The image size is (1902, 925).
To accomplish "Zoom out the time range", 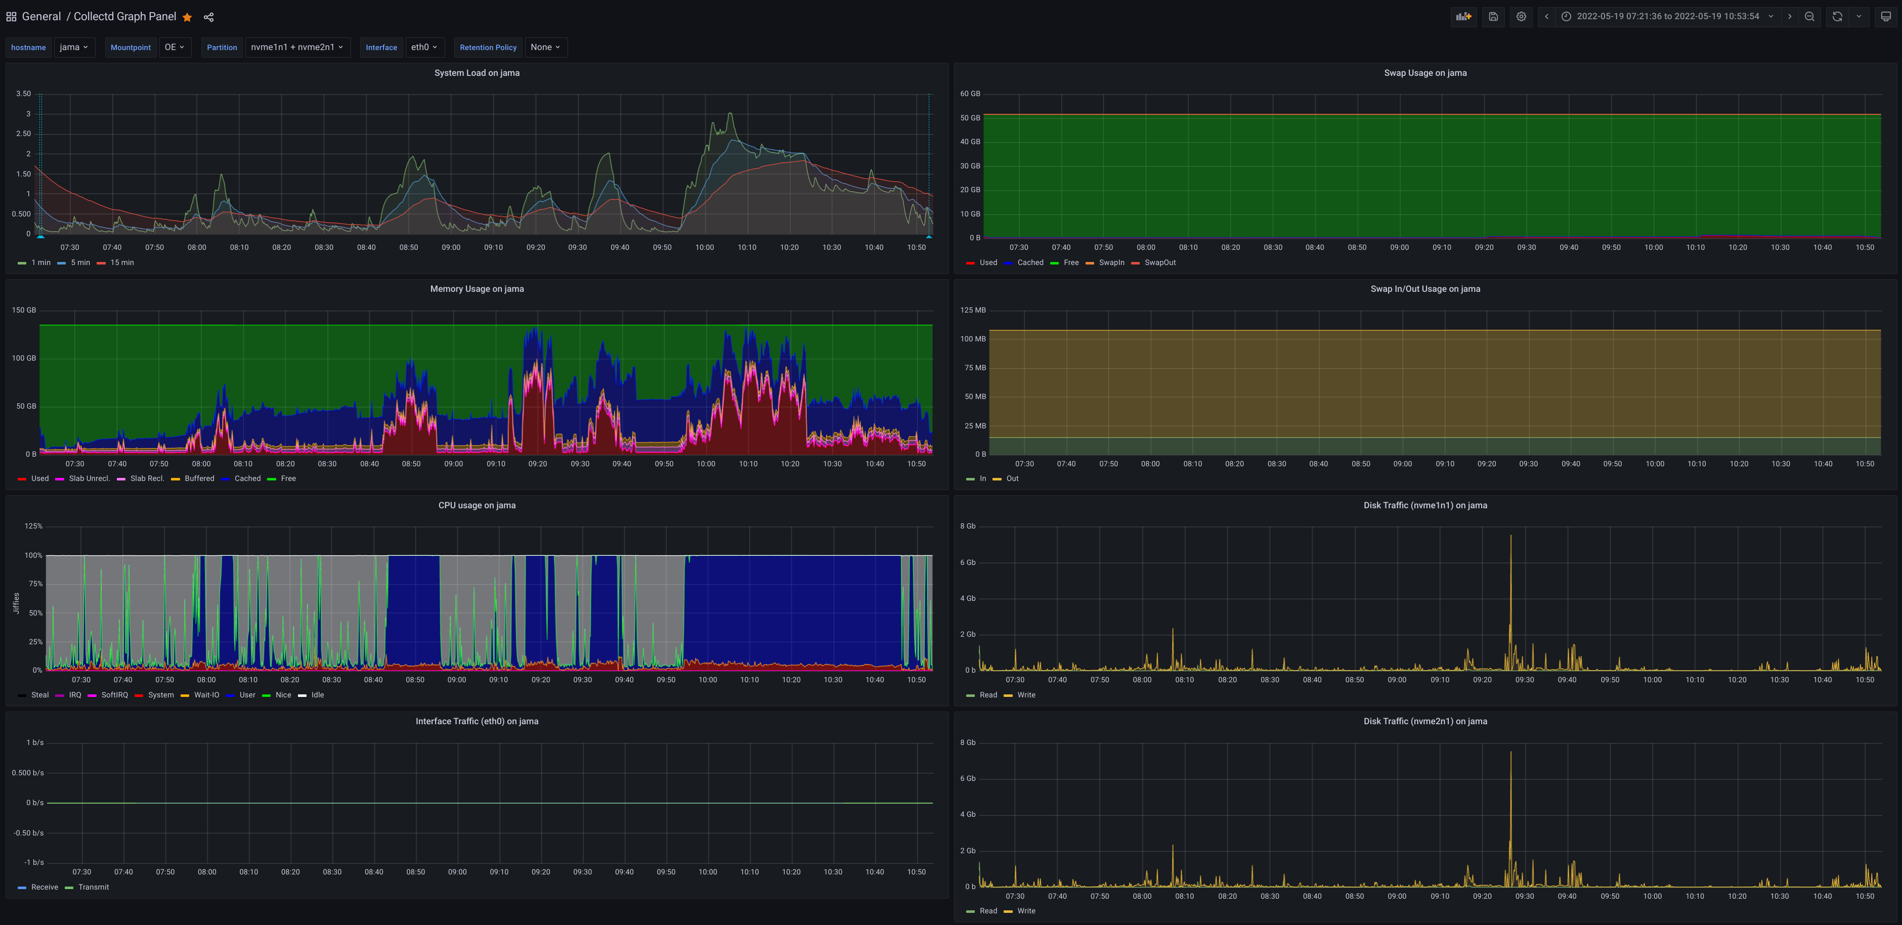I will click(x=1810, y=16).
